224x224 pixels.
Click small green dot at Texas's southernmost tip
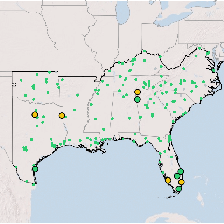pyautogui.click(x=34, y=184)
